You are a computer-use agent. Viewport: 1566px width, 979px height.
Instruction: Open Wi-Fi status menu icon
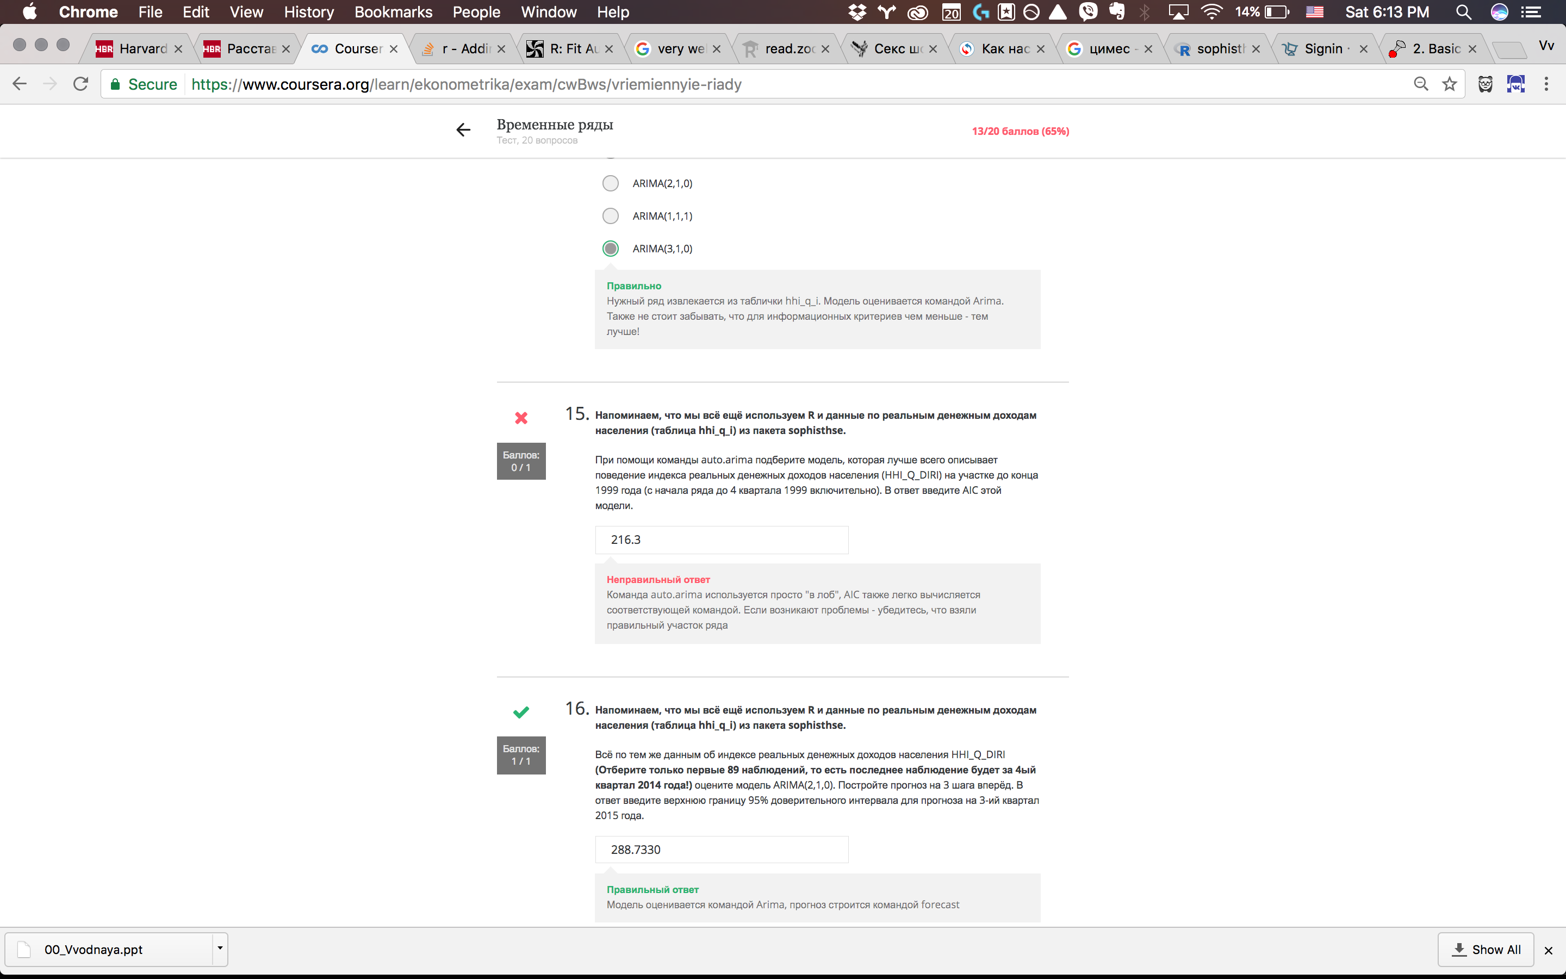point(1211,11)
